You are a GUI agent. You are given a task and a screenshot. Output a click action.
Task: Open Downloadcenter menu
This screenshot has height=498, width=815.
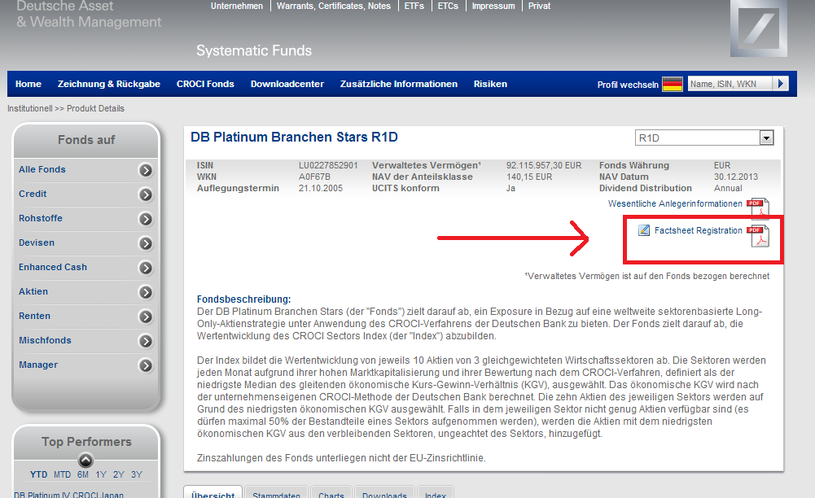[287, 84]
